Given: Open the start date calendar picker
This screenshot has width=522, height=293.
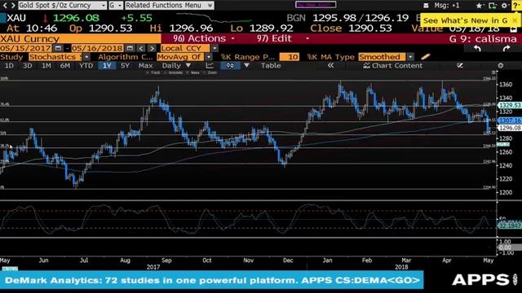Looking at the screenshot, I should pos(58,48).
